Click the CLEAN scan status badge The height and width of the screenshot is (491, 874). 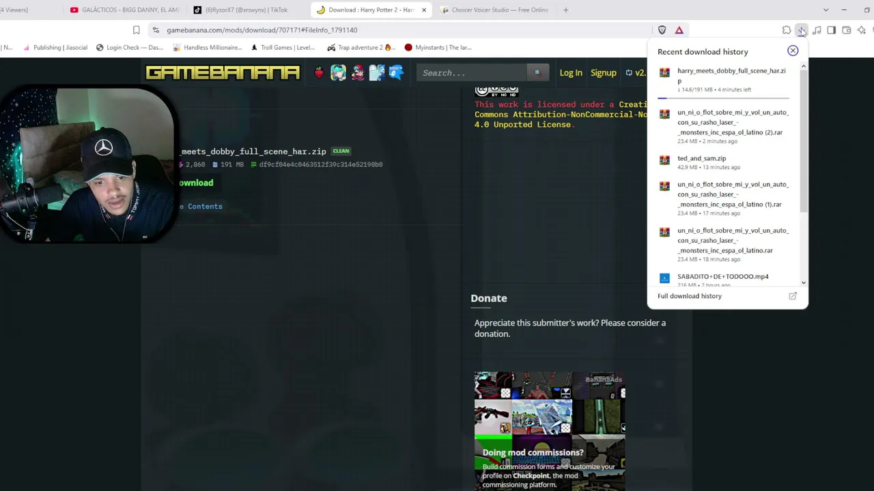point(341,151)
